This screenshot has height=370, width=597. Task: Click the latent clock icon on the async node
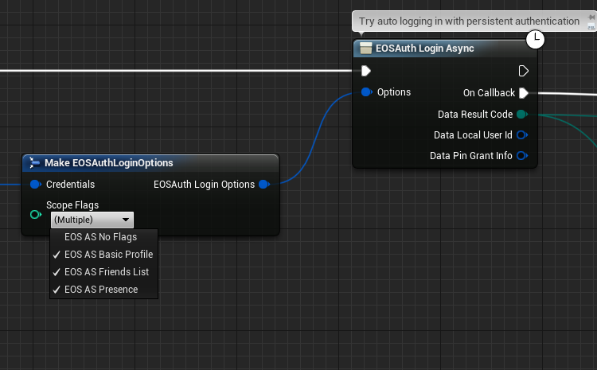click(x=535, y=39)
